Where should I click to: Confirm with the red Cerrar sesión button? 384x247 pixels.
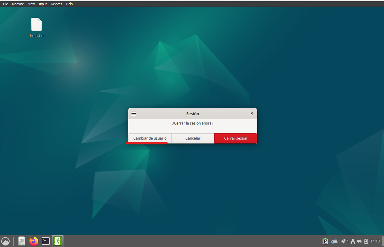236,138
